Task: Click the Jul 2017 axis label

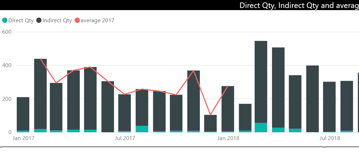Action: click(125, 138)
